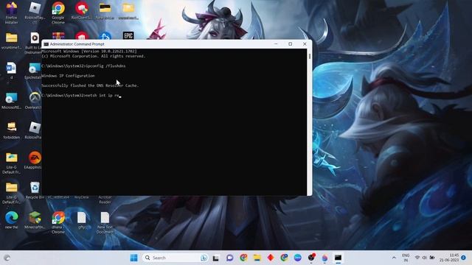Open the Firefox Installer desktop icon
Image resolution: width=472 pixels, height=265 pixels.
[12, 13]
